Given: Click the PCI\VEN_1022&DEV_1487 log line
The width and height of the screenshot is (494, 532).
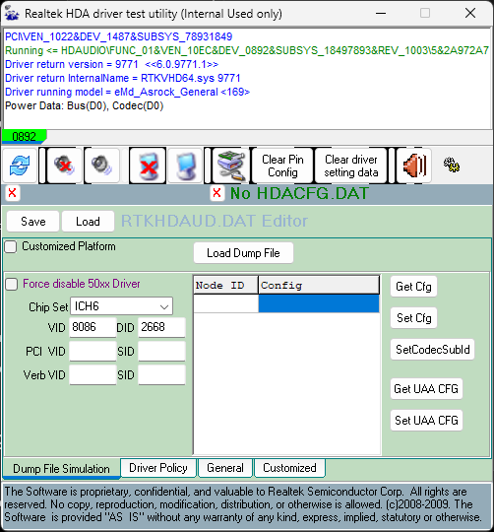Looking at the screenshot, I should point(119,36).
